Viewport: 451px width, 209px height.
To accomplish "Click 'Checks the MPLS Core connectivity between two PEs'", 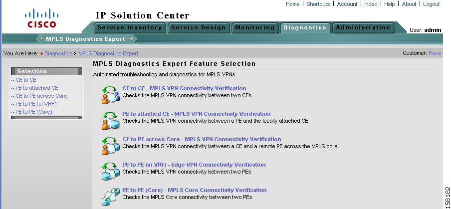I will (187, 197).
